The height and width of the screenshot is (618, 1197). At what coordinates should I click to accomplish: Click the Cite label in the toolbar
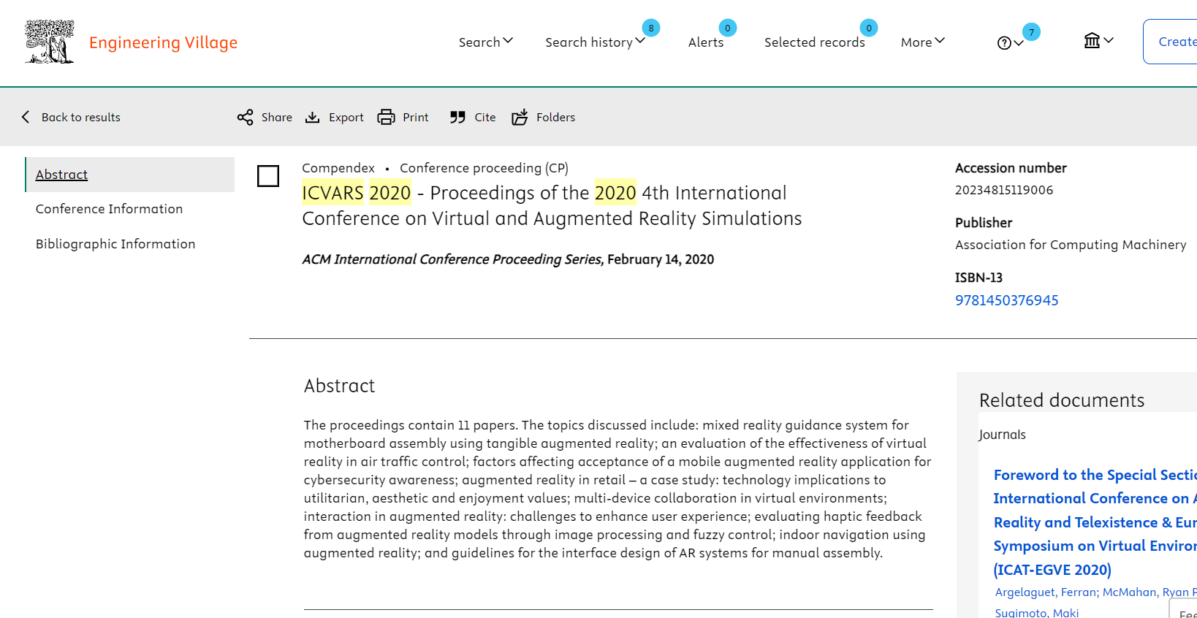pos(484,117)
